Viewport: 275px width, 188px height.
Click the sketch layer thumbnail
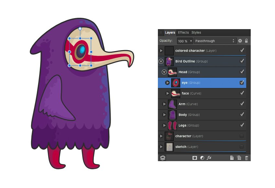pos(169,147)
